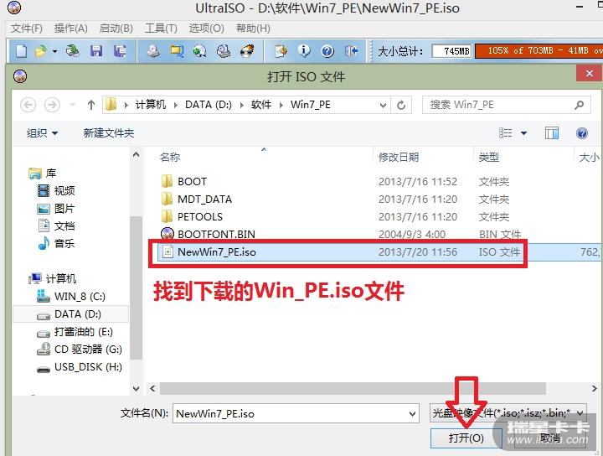Click the 打开(O) button
The height and width of the screenshot is (456, 603).
click(x=466, y=438)
